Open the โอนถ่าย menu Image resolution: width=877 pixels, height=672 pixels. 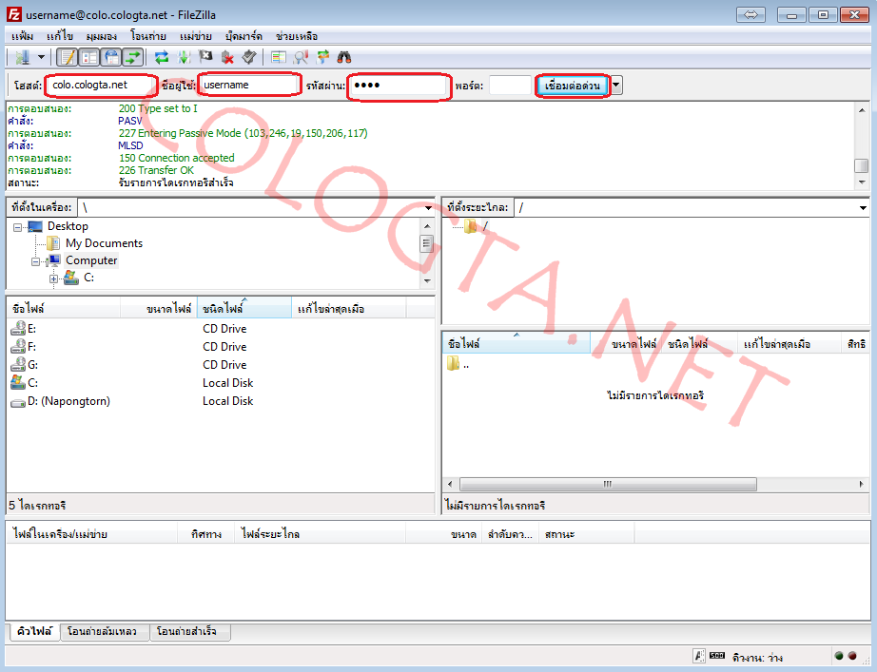tap(147, 36)
